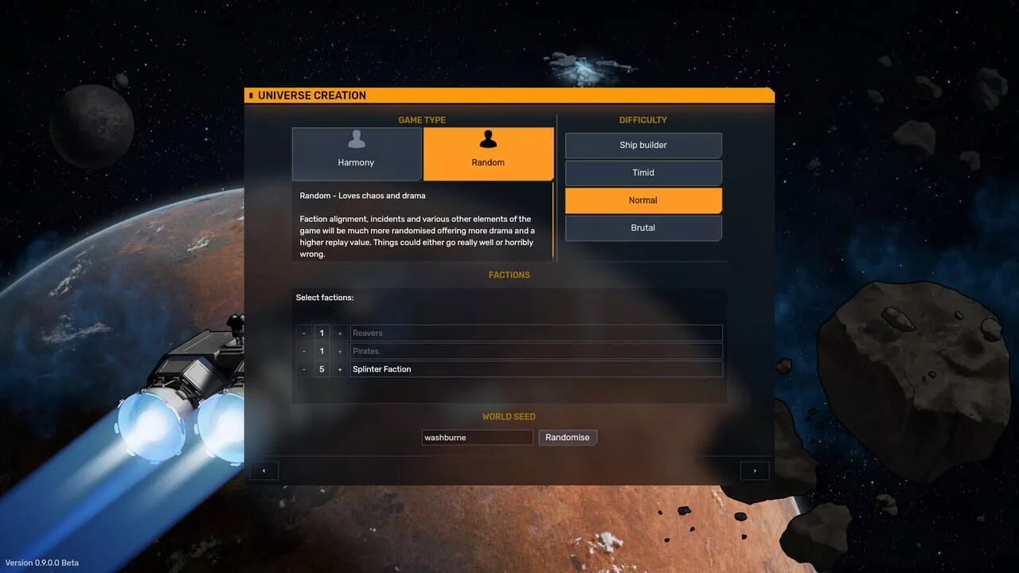1019x573 pixels.
Task: Click the Splinter Faction count value 5
Action: point(322,369)
